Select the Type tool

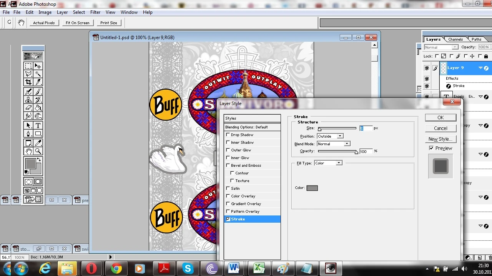pos(38,125)
